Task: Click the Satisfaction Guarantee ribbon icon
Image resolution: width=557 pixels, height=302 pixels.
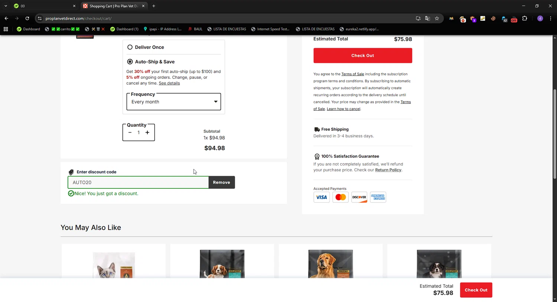Action: coord(317,156)
